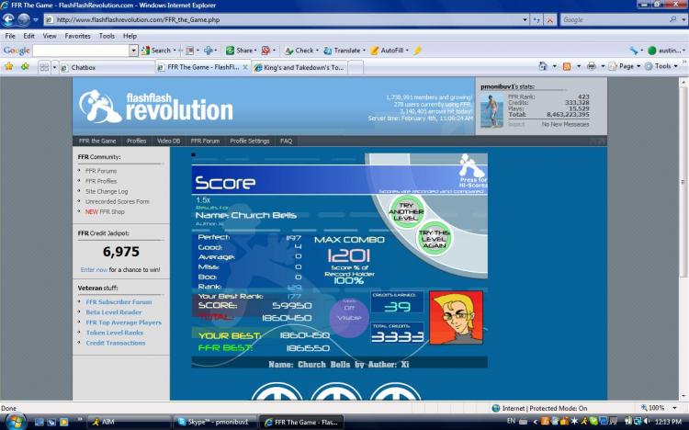Open the Tools command bar dropdown

(x=661, y=66)
